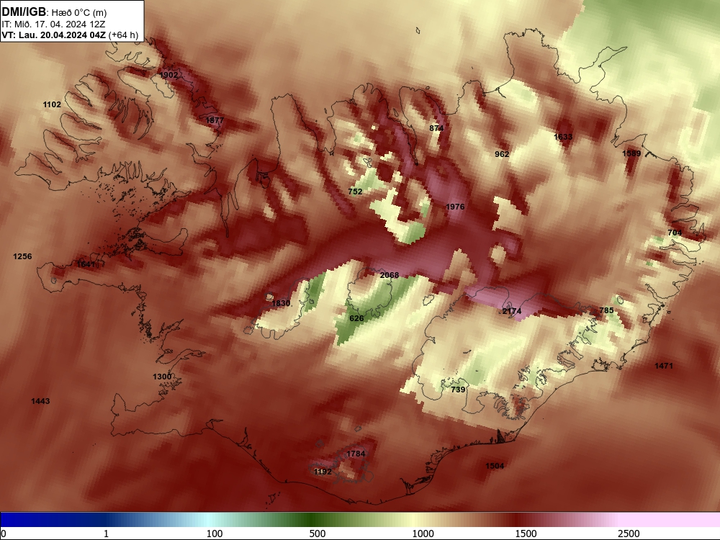
Task: Click the map value label 1504
Action: point(495,466)
